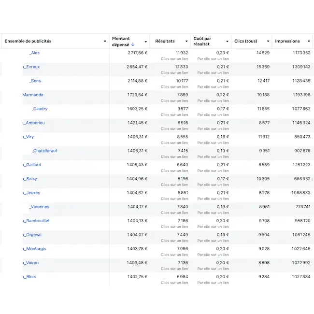
Task: Open the _Blois ad set link
Action: [29, 277]
